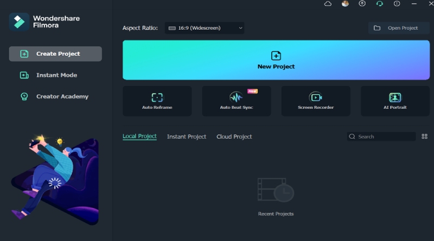Click the Recent Projects text
Viewport: 434px width, 241px height.
(276, 213)
